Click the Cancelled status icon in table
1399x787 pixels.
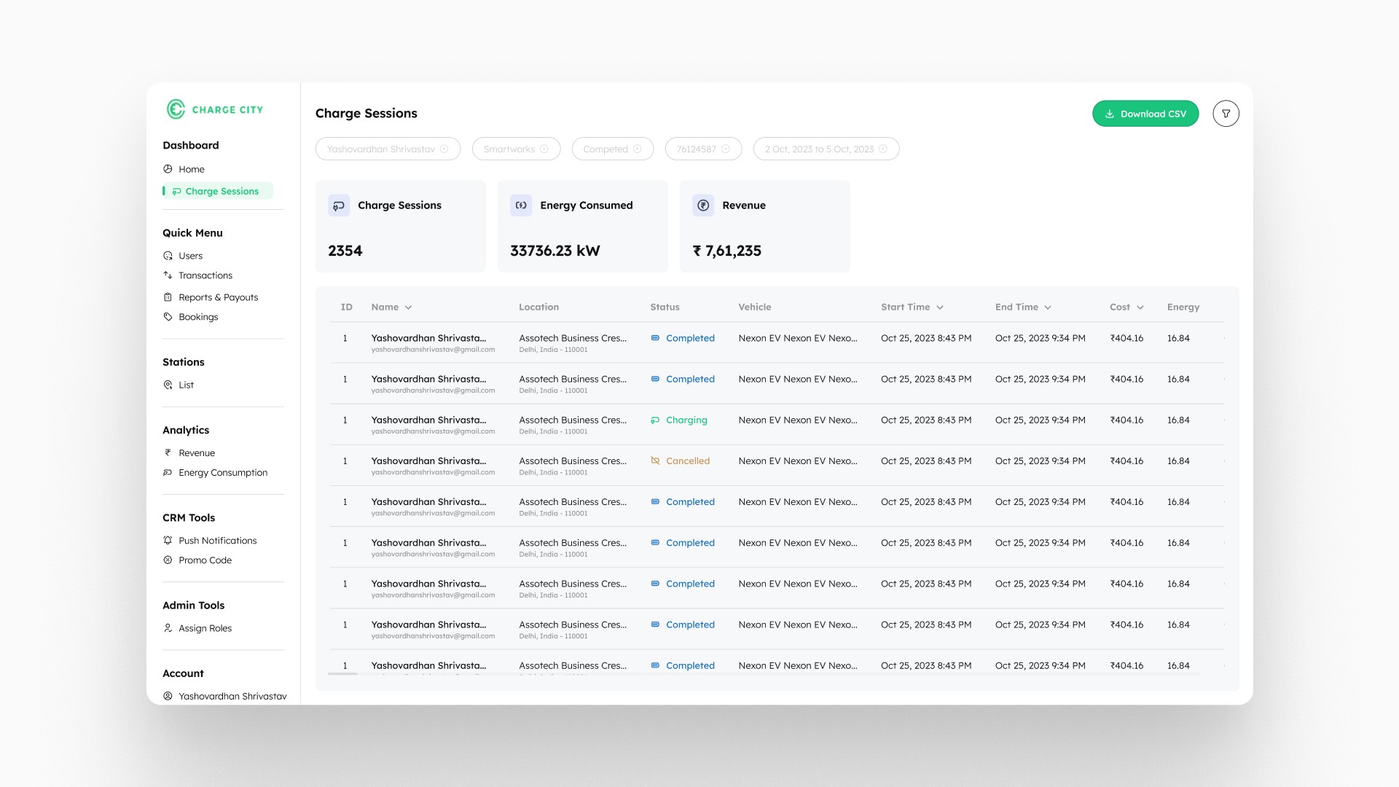click(655, 461)
